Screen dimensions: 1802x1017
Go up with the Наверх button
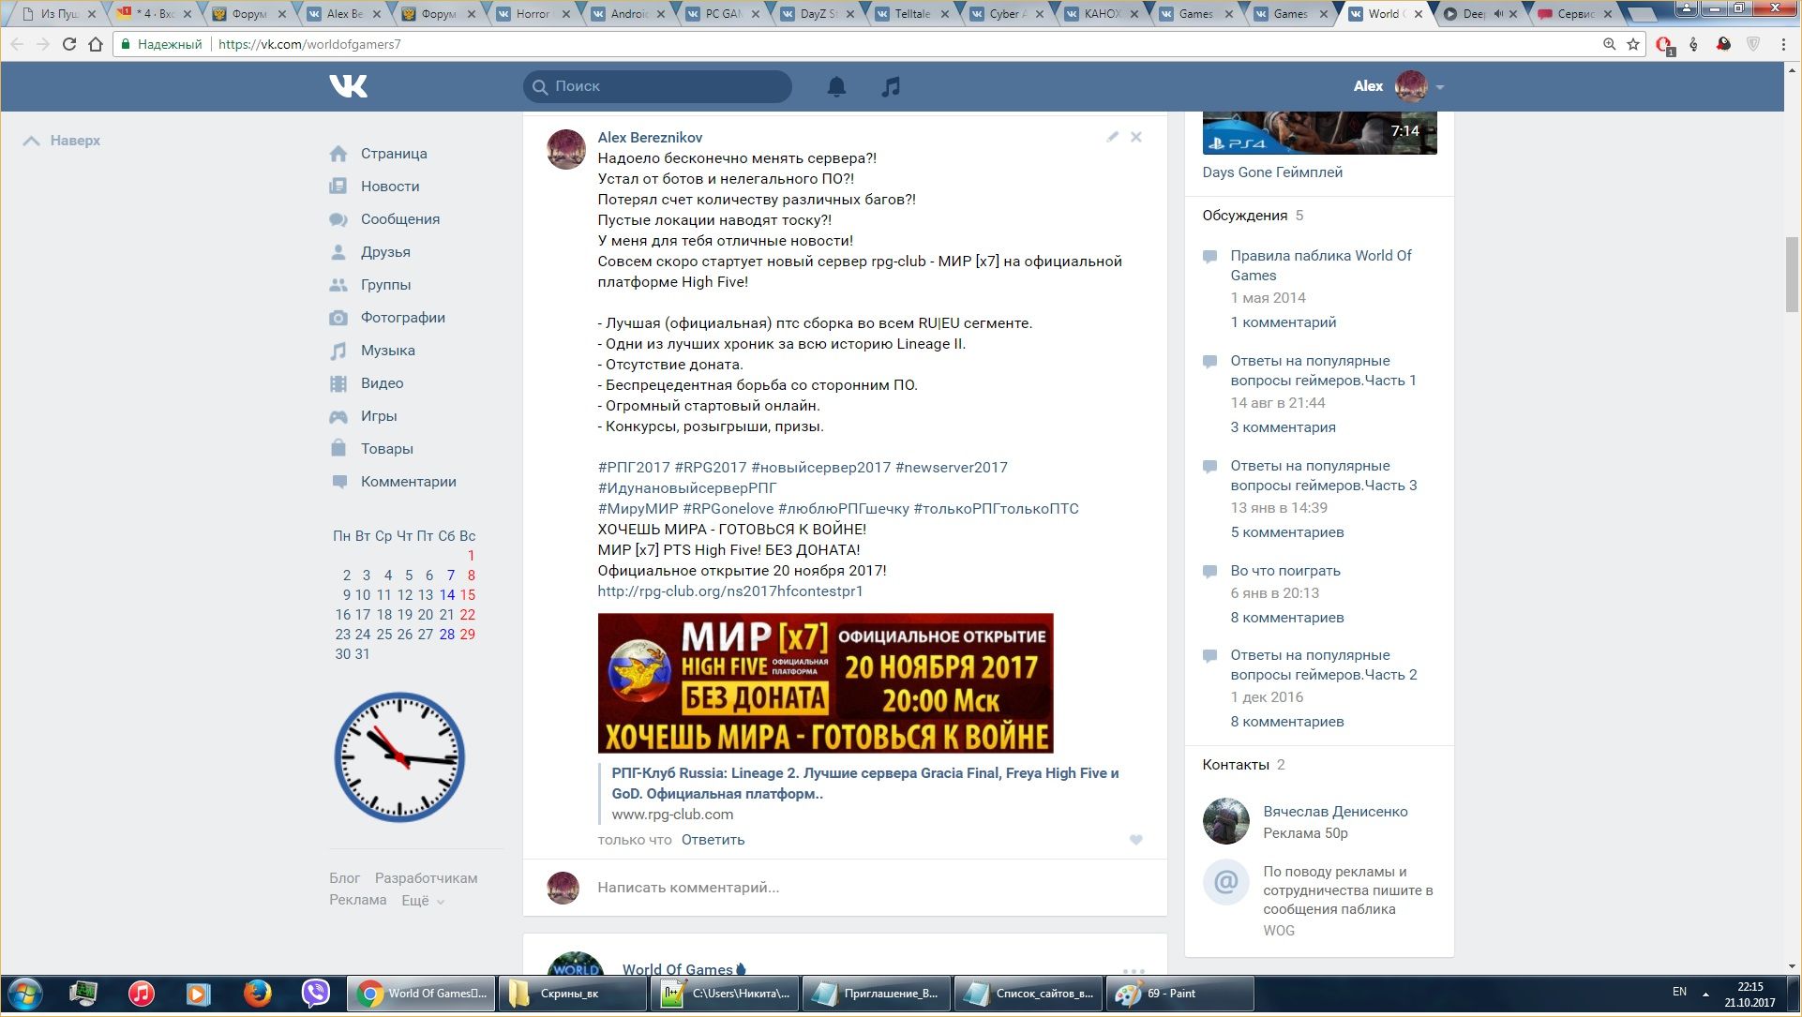[62, 141]
